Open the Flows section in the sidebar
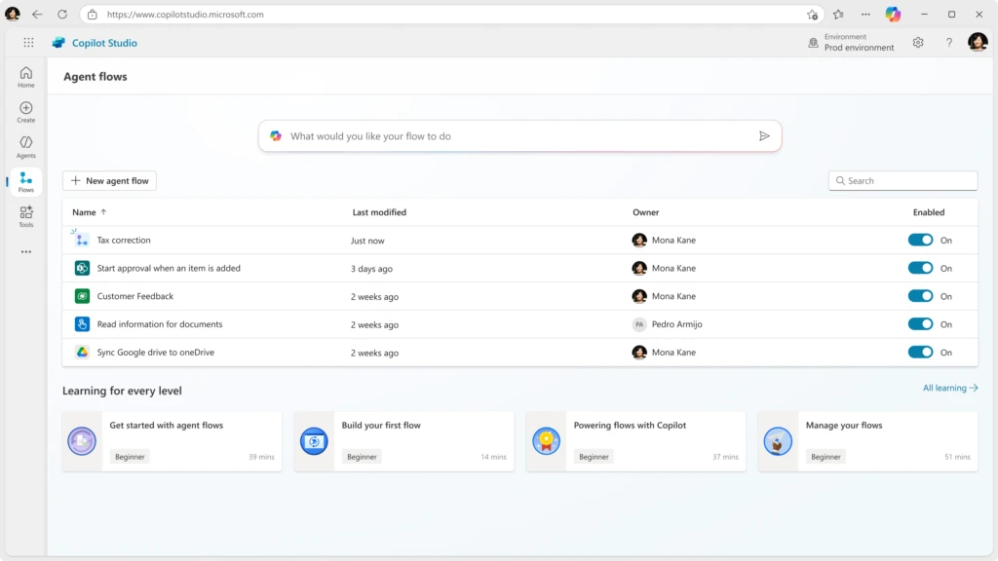 [x=25, y=181]
